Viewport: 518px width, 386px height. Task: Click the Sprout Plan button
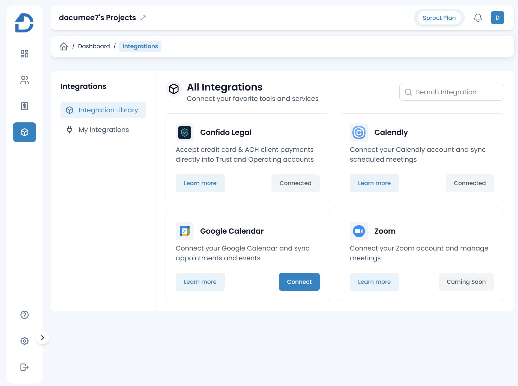[x=439, y=18]
